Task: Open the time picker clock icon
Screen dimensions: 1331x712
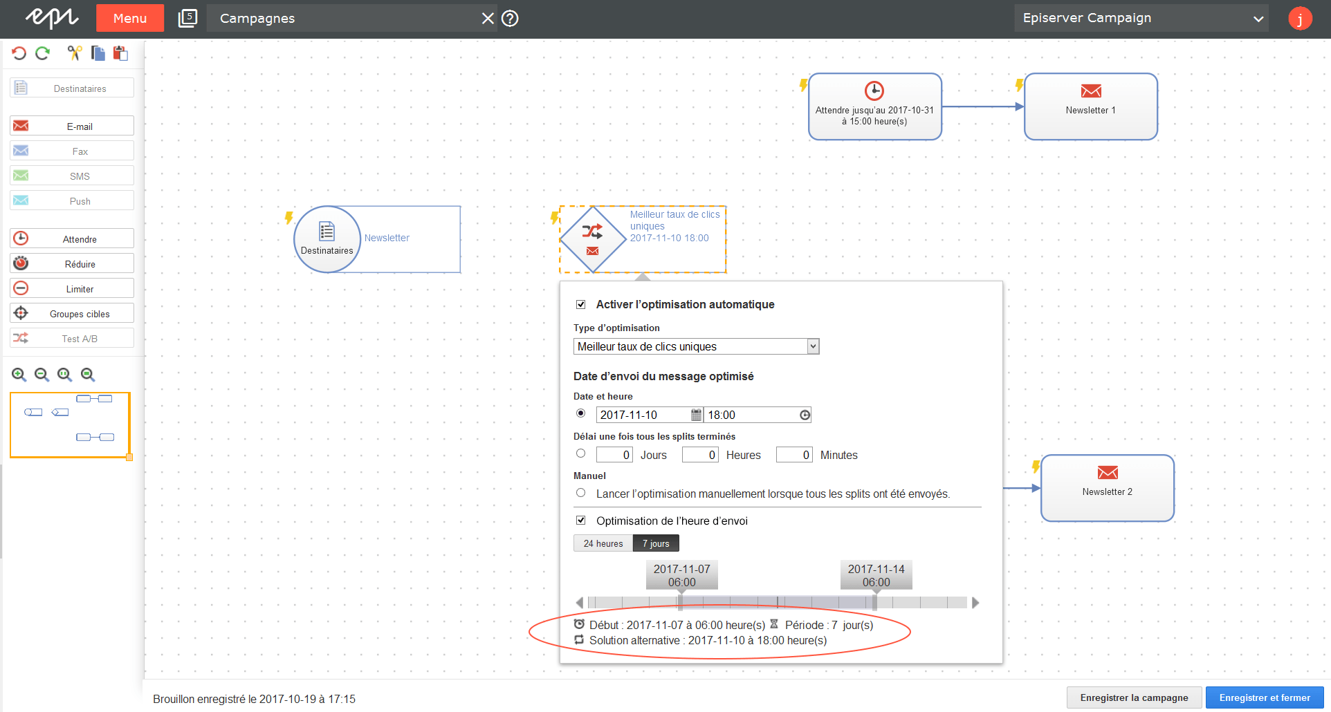Action: pos(805,415)
